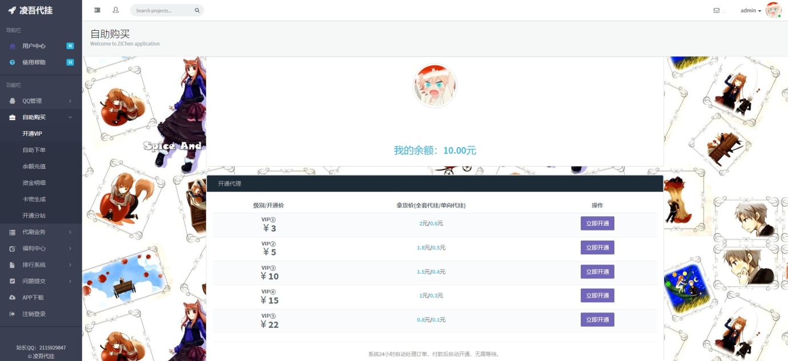The image size is (788, 361).
Task: Click the home icon next to 用户中心
Action: (13, 46)
